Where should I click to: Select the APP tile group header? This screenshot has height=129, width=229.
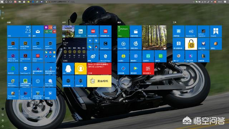point(64,22)
